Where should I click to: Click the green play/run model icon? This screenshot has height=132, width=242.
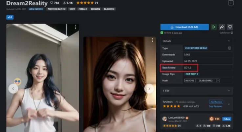point(214,27)
